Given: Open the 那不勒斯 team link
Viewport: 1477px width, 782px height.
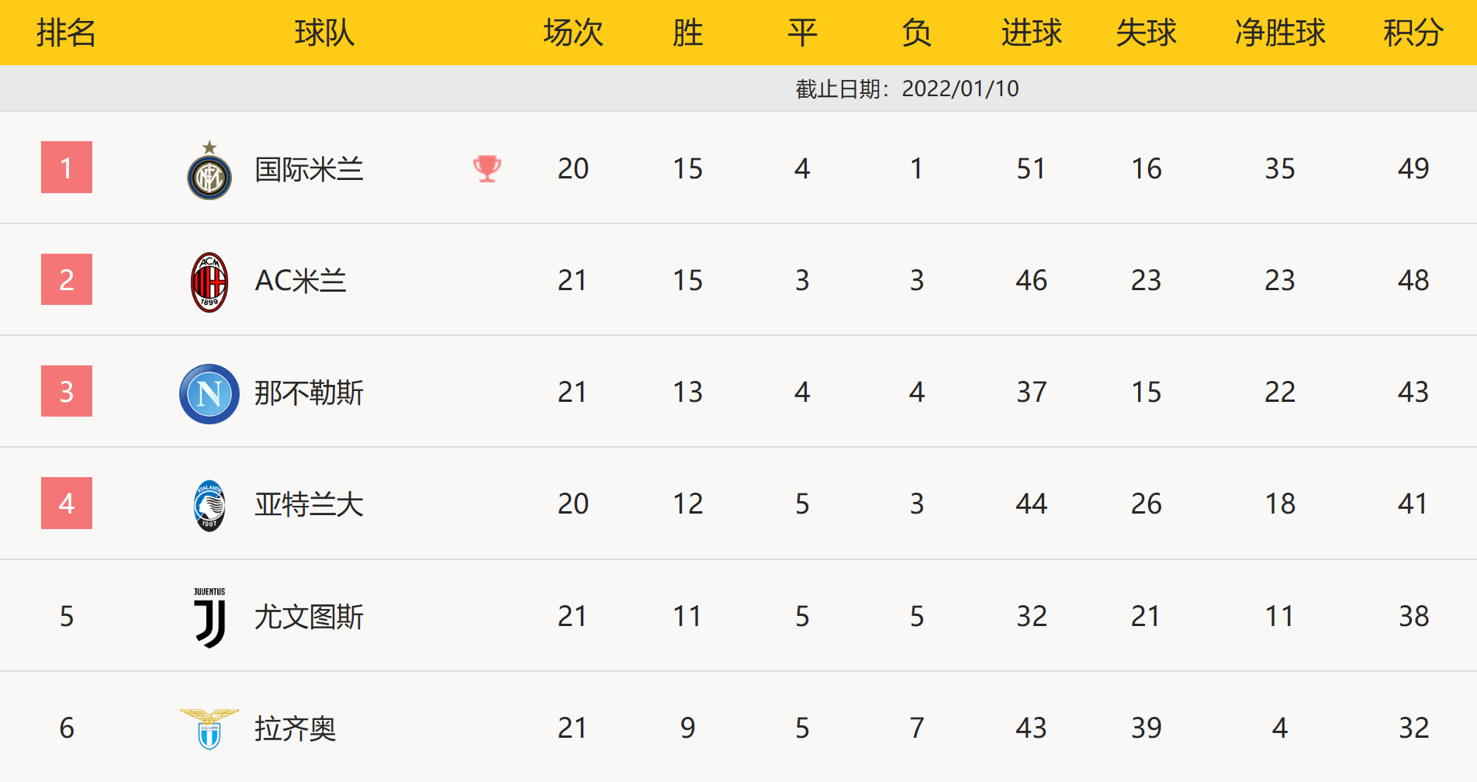Looking at the screenshot, I should [x=309, y=393].
